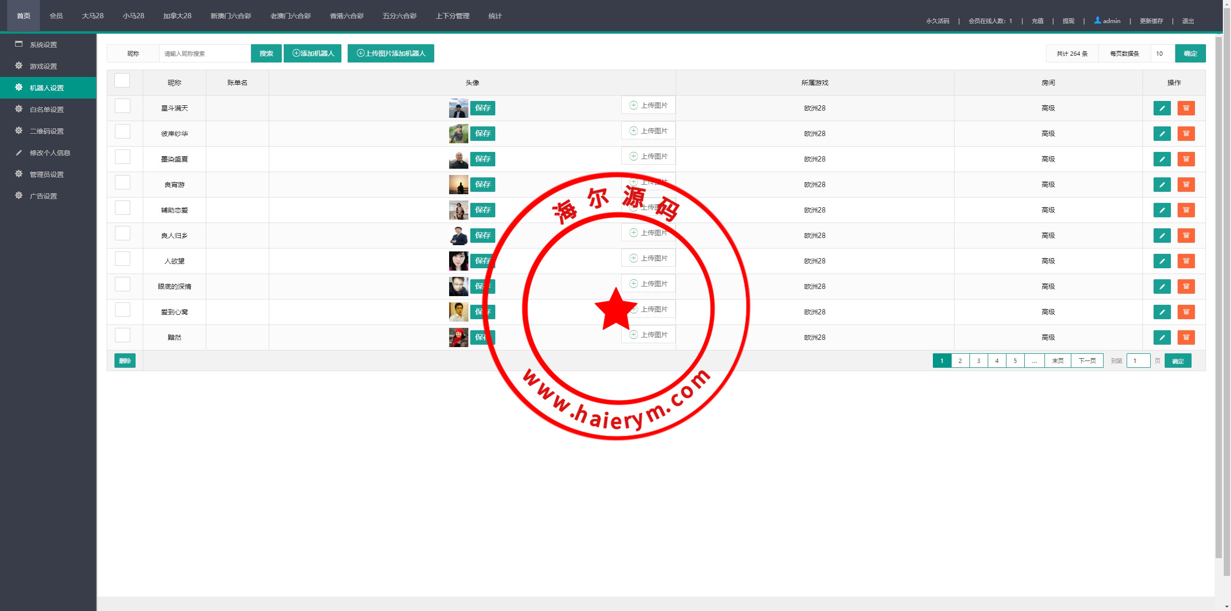
Task: Click 系统设置 window icon in sidebar
Action: click(x=19, y=44)
